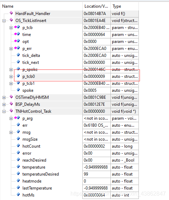
Task: Collapse the TNHotControl_Task node
Action: (x=4, y=111)
